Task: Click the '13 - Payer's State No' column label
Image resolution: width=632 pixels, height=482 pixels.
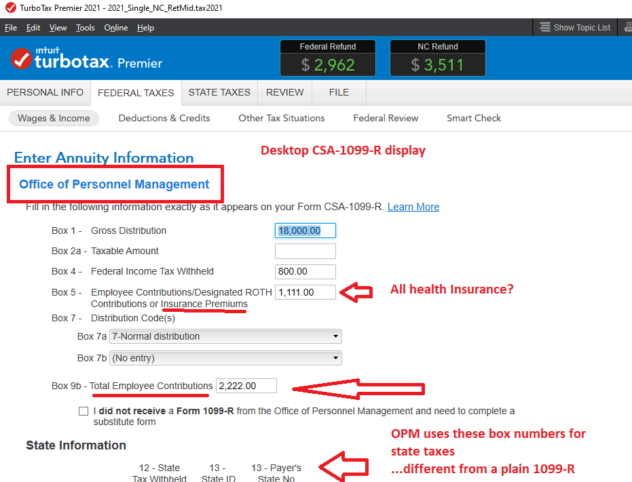Action: click(276, 473)
